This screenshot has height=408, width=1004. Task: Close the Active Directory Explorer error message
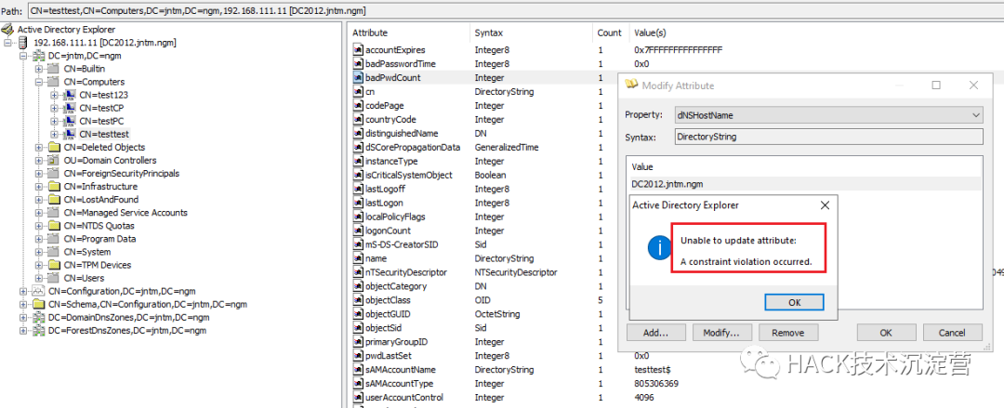(825, 205)
